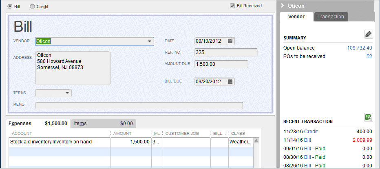380x169 pixels.
Task: Click the paperclip attach icon in Summary
Action: [368, 34]
